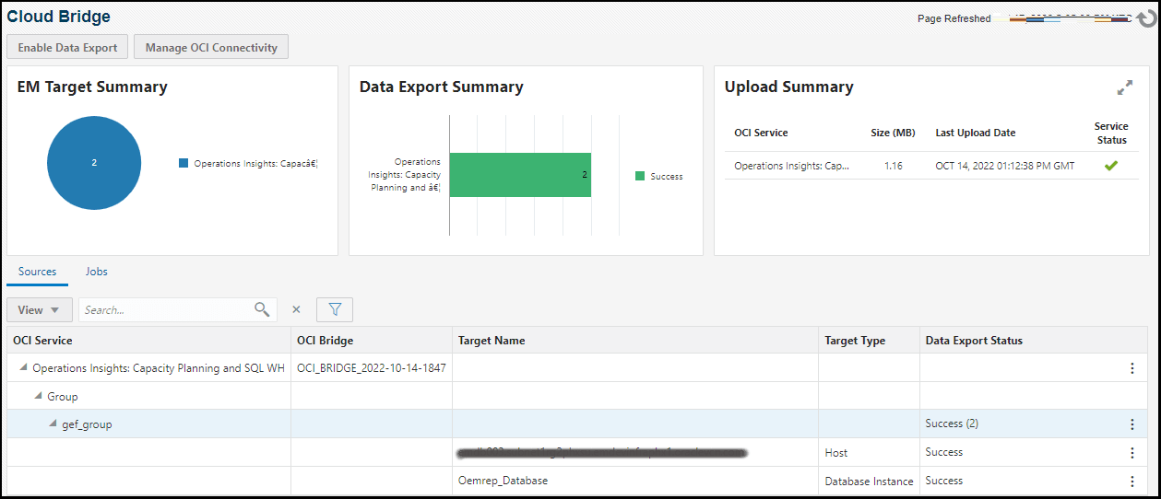The width and height of the screenshot is (1161, 499).
Task: Select the Oemrep_Database target name
Action: click(x=503, y=481)
